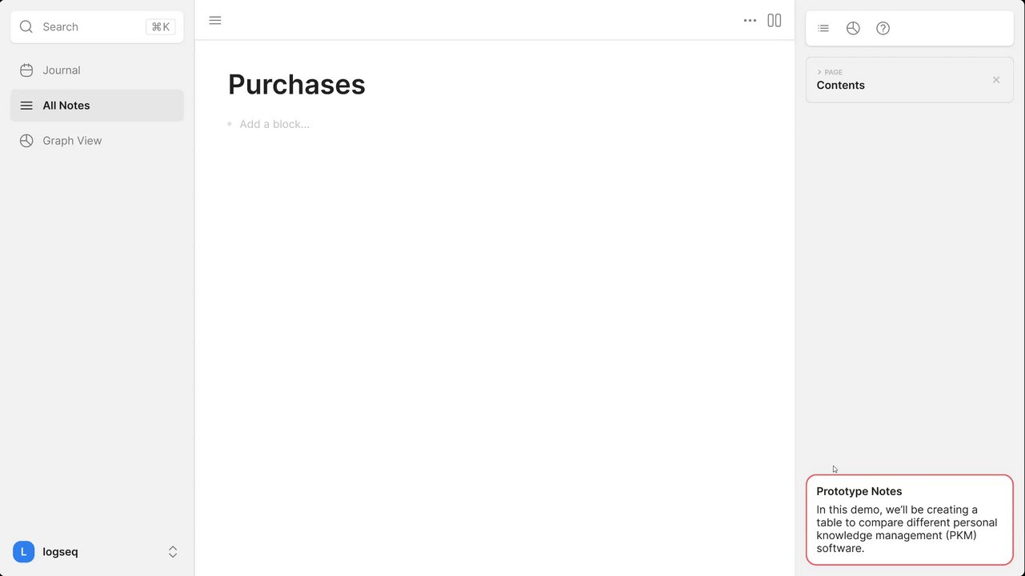Image resolution: width=1025 pixels, height=576 pixels.
Task: Click the contents list icon in right panel
Action: click(823, 29)
